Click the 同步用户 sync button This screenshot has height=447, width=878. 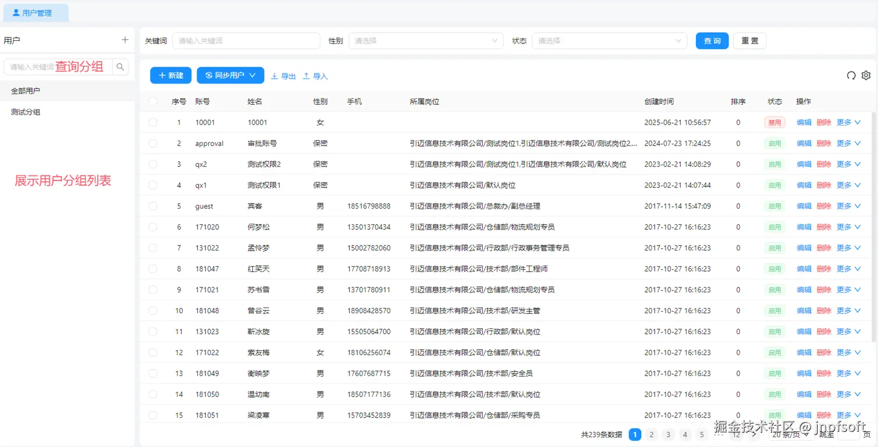tap(231, 75)
